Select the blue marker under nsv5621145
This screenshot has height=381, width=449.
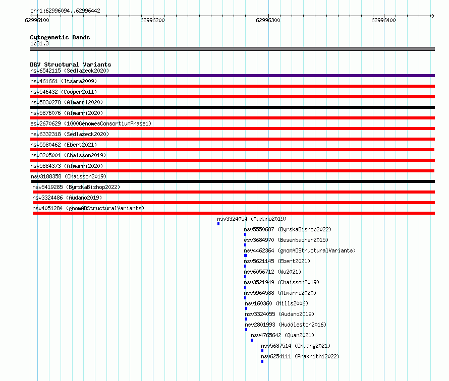(245, 266)
